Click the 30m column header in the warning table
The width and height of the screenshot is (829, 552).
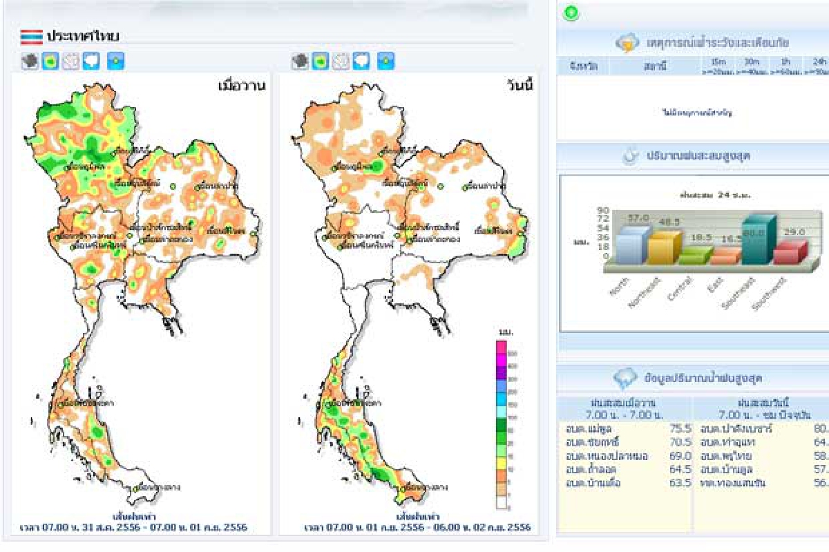pos(752,66)
